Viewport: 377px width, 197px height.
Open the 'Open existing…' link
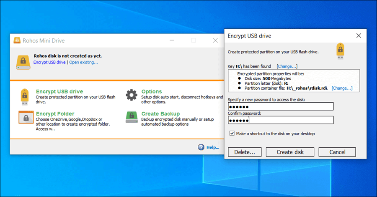pos(84,62)
